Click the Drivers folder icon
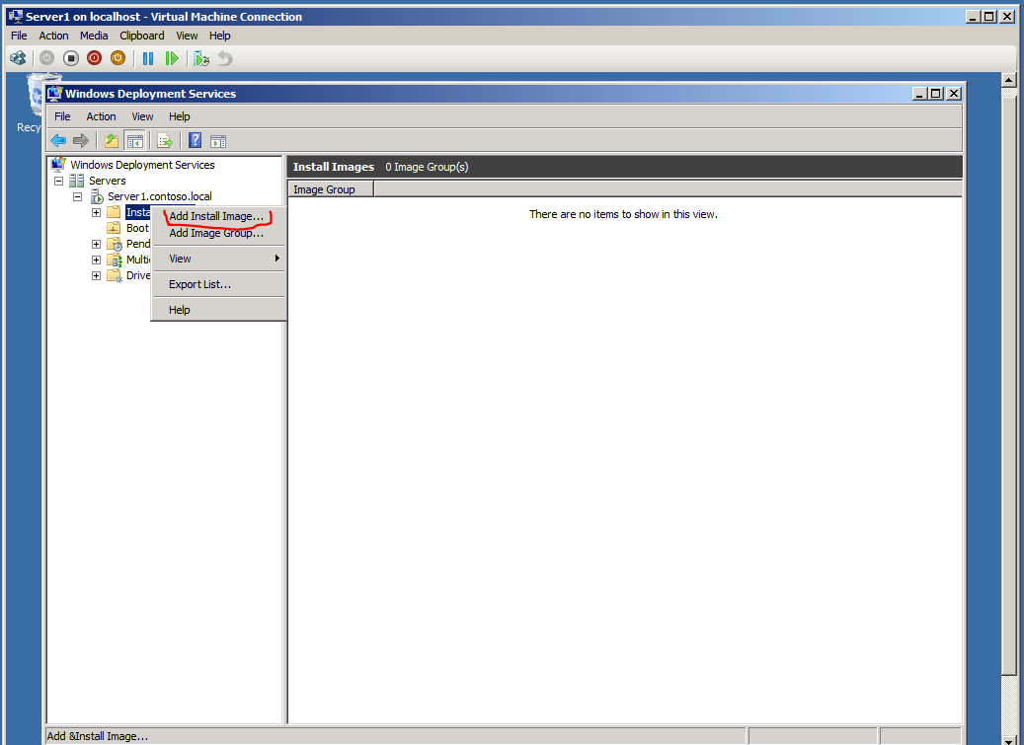1024x745 pixels. [115, 275]
